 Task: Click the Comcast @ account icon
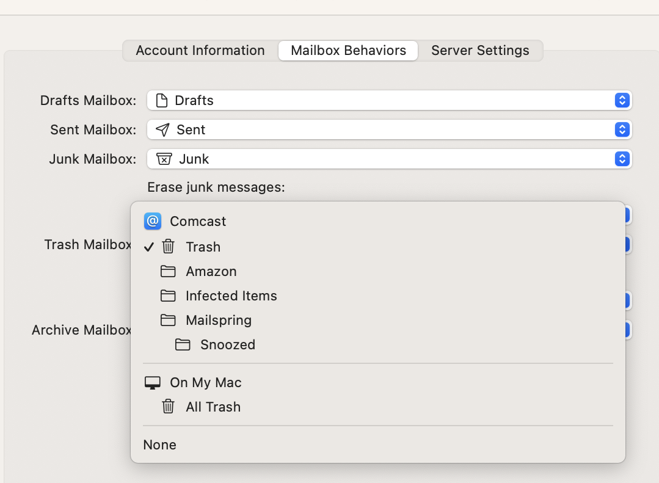(x=153, y=221)
